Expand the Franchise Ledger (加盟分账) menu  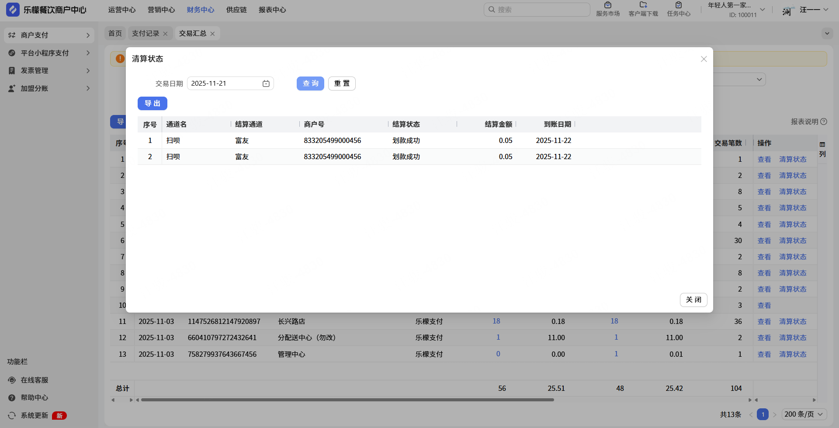[49, 88]
